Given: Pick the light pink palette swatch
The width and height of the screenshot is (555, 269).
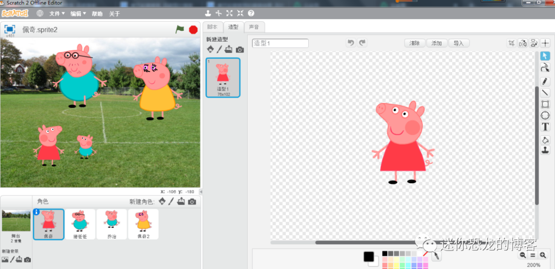Looking at the screenshot, I should (x=385, y=259).
